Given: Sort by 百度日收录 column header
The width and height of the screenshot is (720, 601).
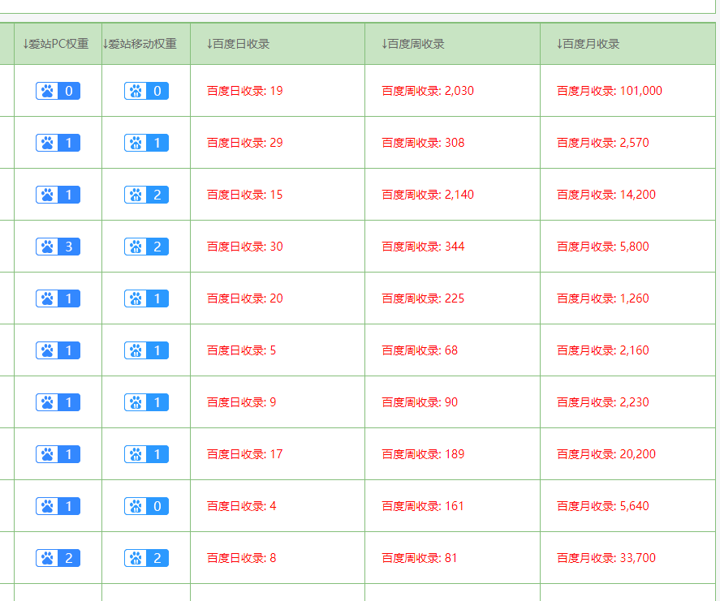Looking at the screenshot, I should click(x=238, y=44).
